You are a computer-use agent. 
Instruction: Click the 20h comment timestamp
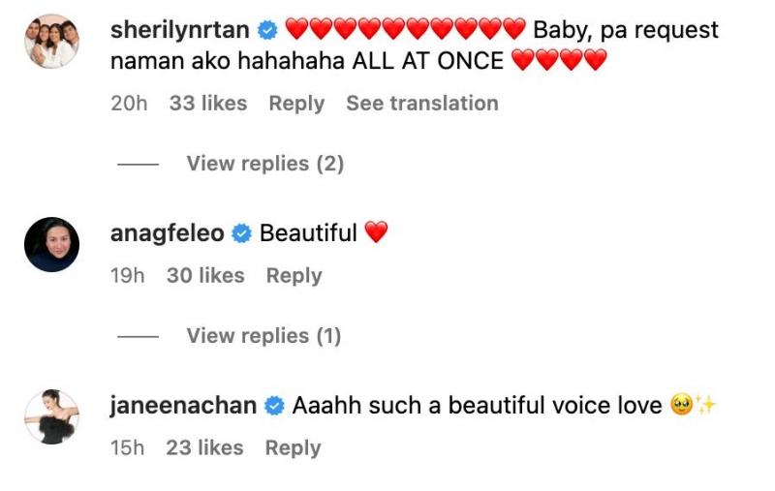(x=129, y=104)
